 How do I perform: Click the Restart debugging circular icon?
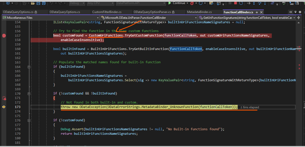(x=241, y=3)
